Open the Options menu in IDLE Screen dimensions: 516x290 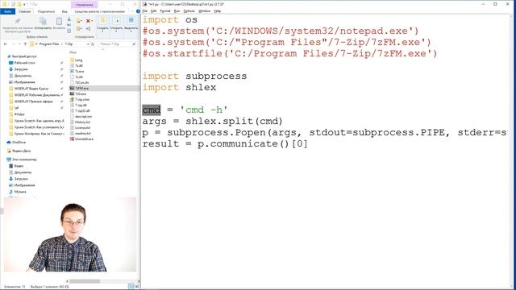pos(189,11)
